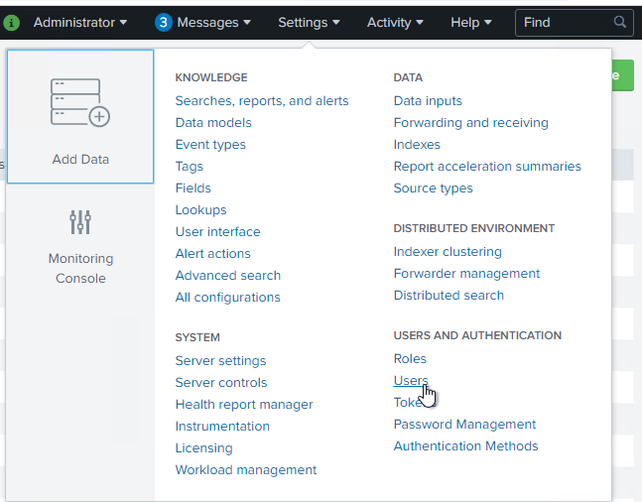
Task: Click the Licensing link
Action: pyautogui.click(x=203, y=447)
